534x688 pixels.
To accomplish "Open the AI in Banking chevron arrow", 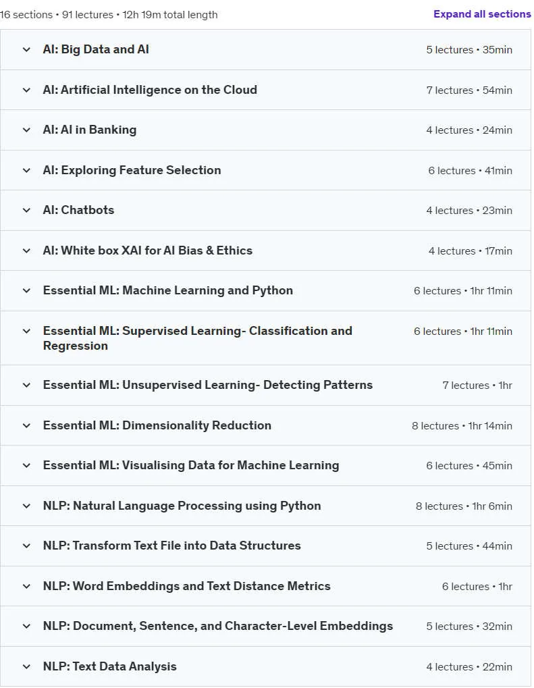I will tap(26, 130).
